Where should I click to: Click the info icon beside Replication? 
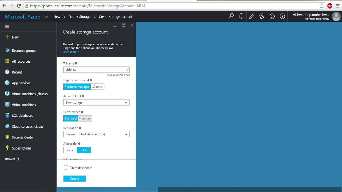(x=80, y=128)
